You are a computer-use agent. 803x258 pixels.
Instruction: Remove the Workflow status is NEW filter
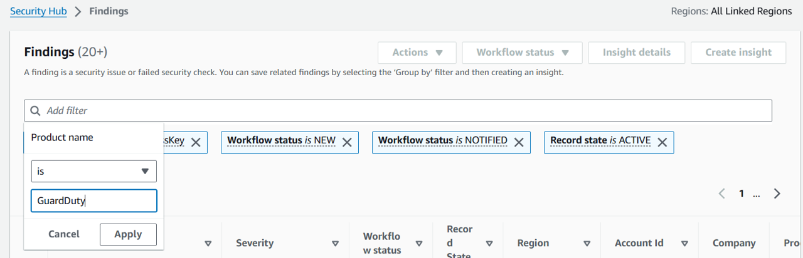tap(347, 142)
